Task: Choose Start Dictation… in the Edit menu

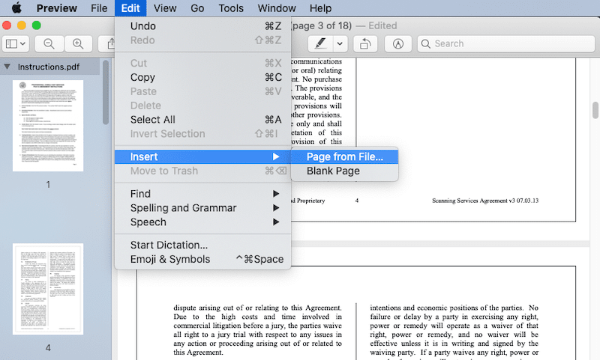Action: [x=202, y=245]
